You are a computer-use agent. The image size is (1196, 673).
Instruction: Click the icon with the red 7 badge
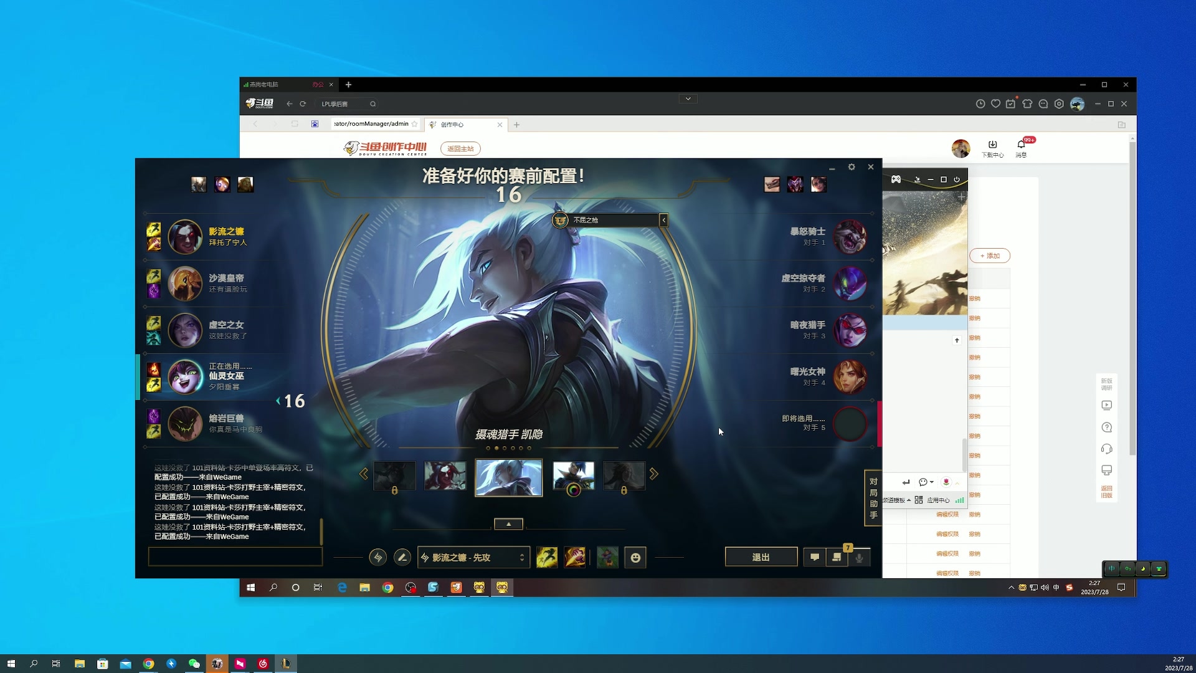tap(836, 557)
